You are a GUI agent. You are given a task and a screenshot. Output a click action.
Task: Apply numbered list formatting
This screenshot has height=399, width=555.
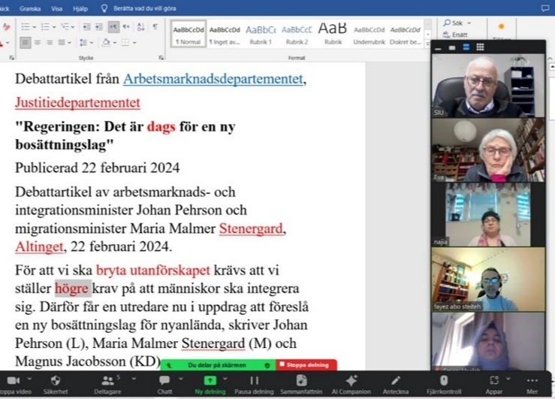[45, 26]
